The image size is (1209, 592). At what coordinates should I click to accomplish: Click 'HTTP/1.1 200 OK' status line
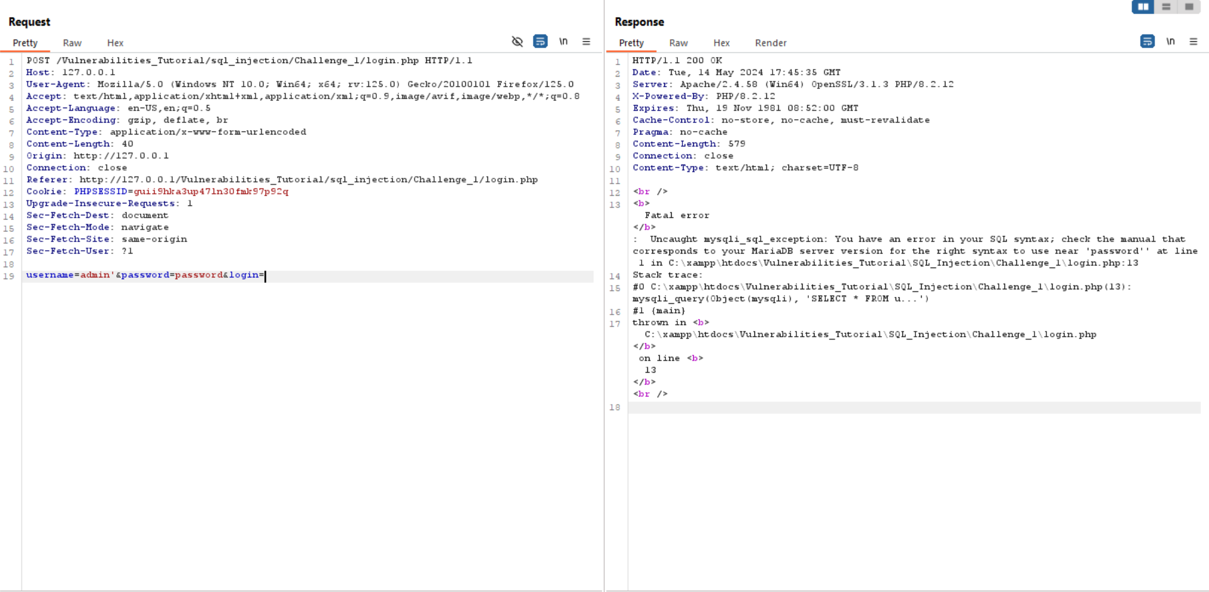point(677,61)
